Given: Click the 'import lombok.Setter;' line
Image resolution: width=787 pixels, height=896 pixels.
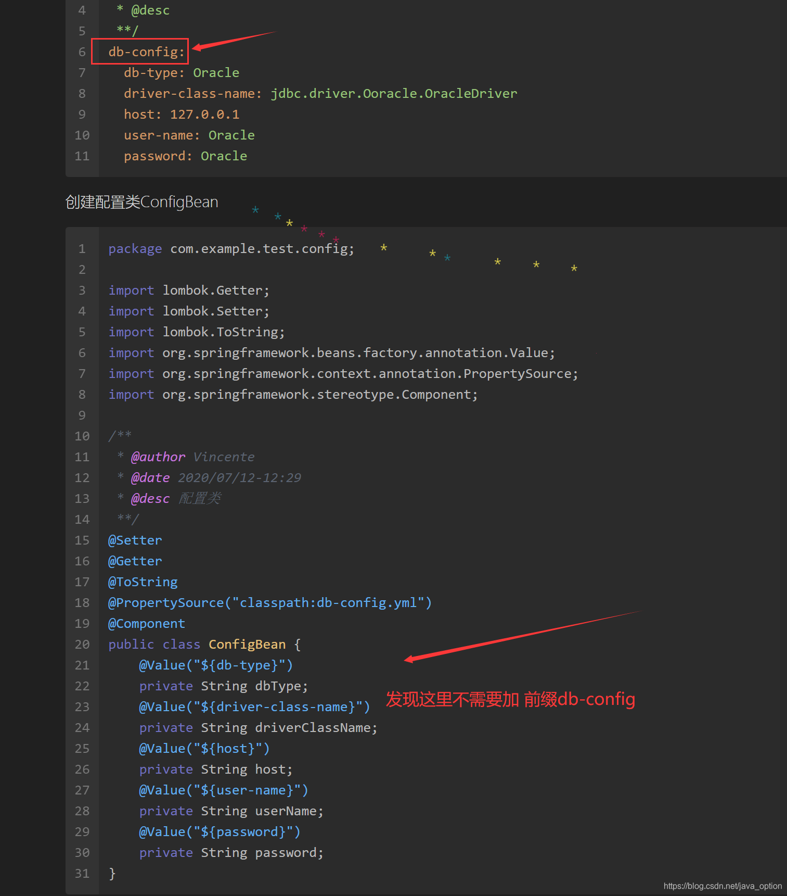Looking at the screenshot, I should pos(189,311).
